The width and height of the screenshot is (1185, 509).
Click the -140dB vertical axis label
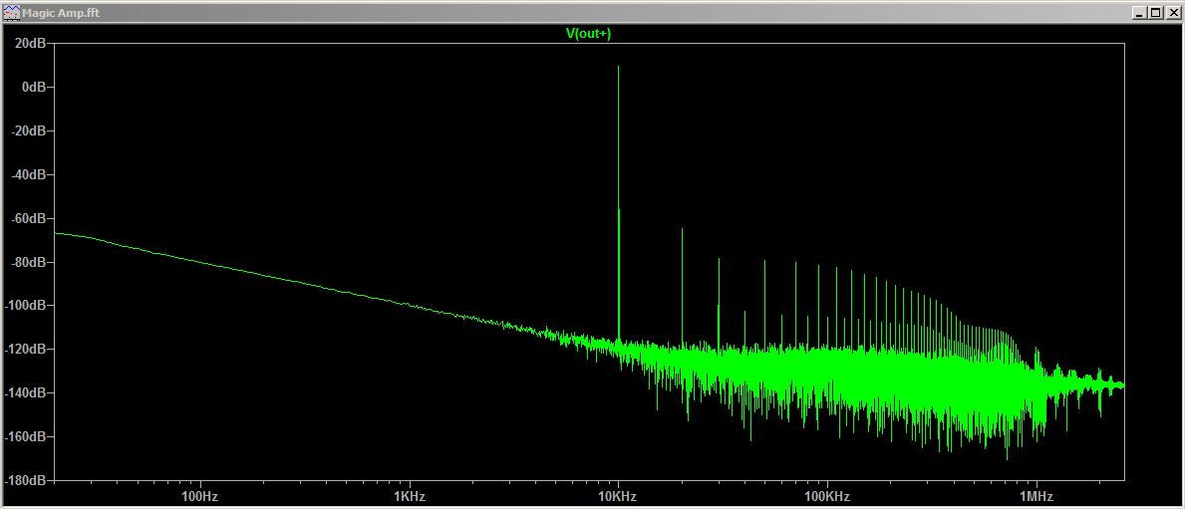coord(25,392)
